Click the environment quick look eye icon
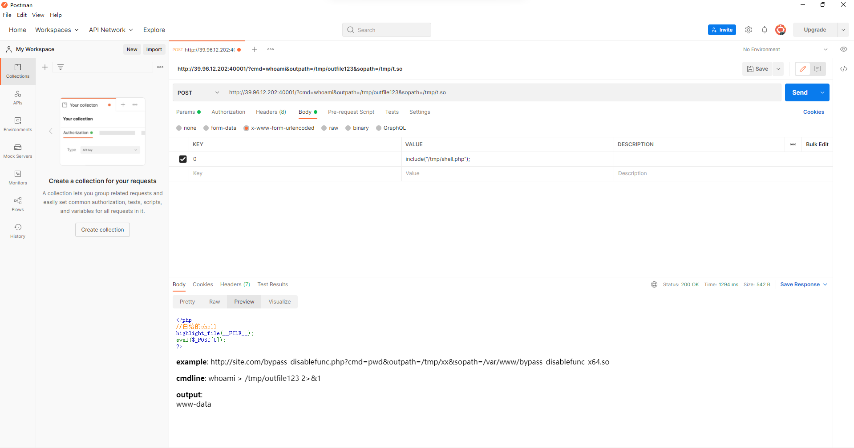 844,49
